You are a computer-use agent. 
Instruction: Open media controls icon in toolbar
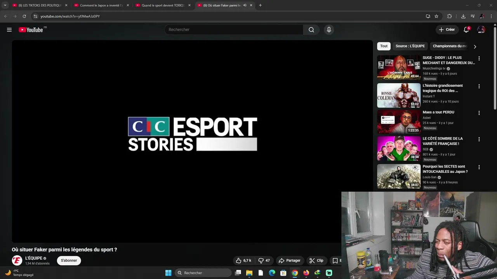point(473,16)
